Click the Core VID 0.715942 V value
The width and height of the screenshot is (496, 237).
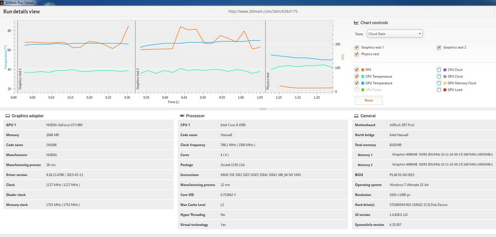(228, 195)
